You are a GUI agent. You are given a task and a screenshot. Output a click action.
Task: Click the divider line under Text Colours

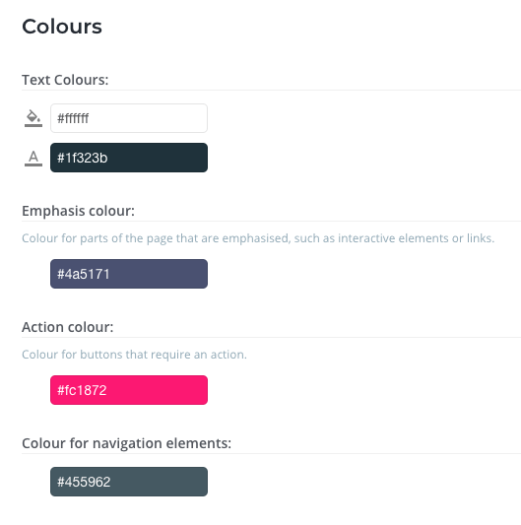point(271,90)
